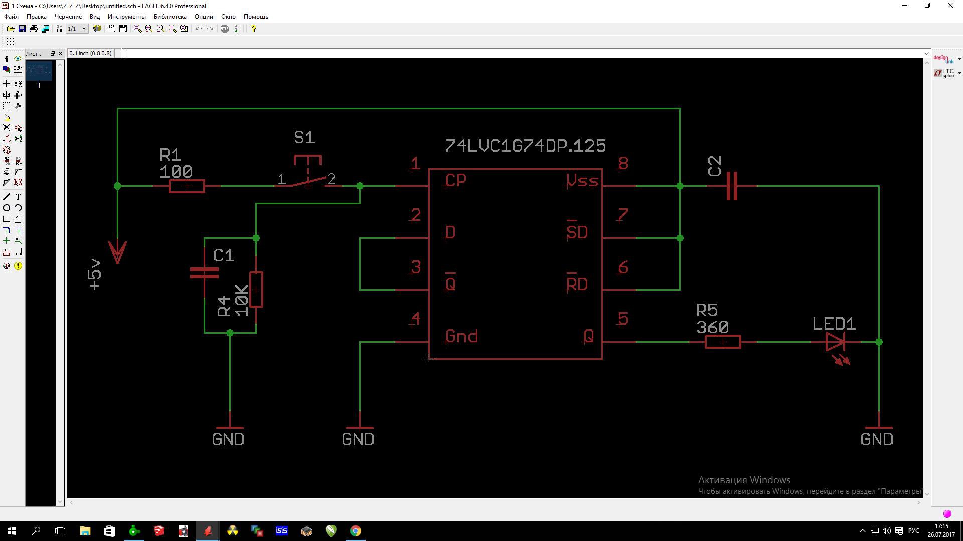The height and width of the screenshot is (541, 963).
Task: Click the Zoom in magnifier icon
Action: 149,29
